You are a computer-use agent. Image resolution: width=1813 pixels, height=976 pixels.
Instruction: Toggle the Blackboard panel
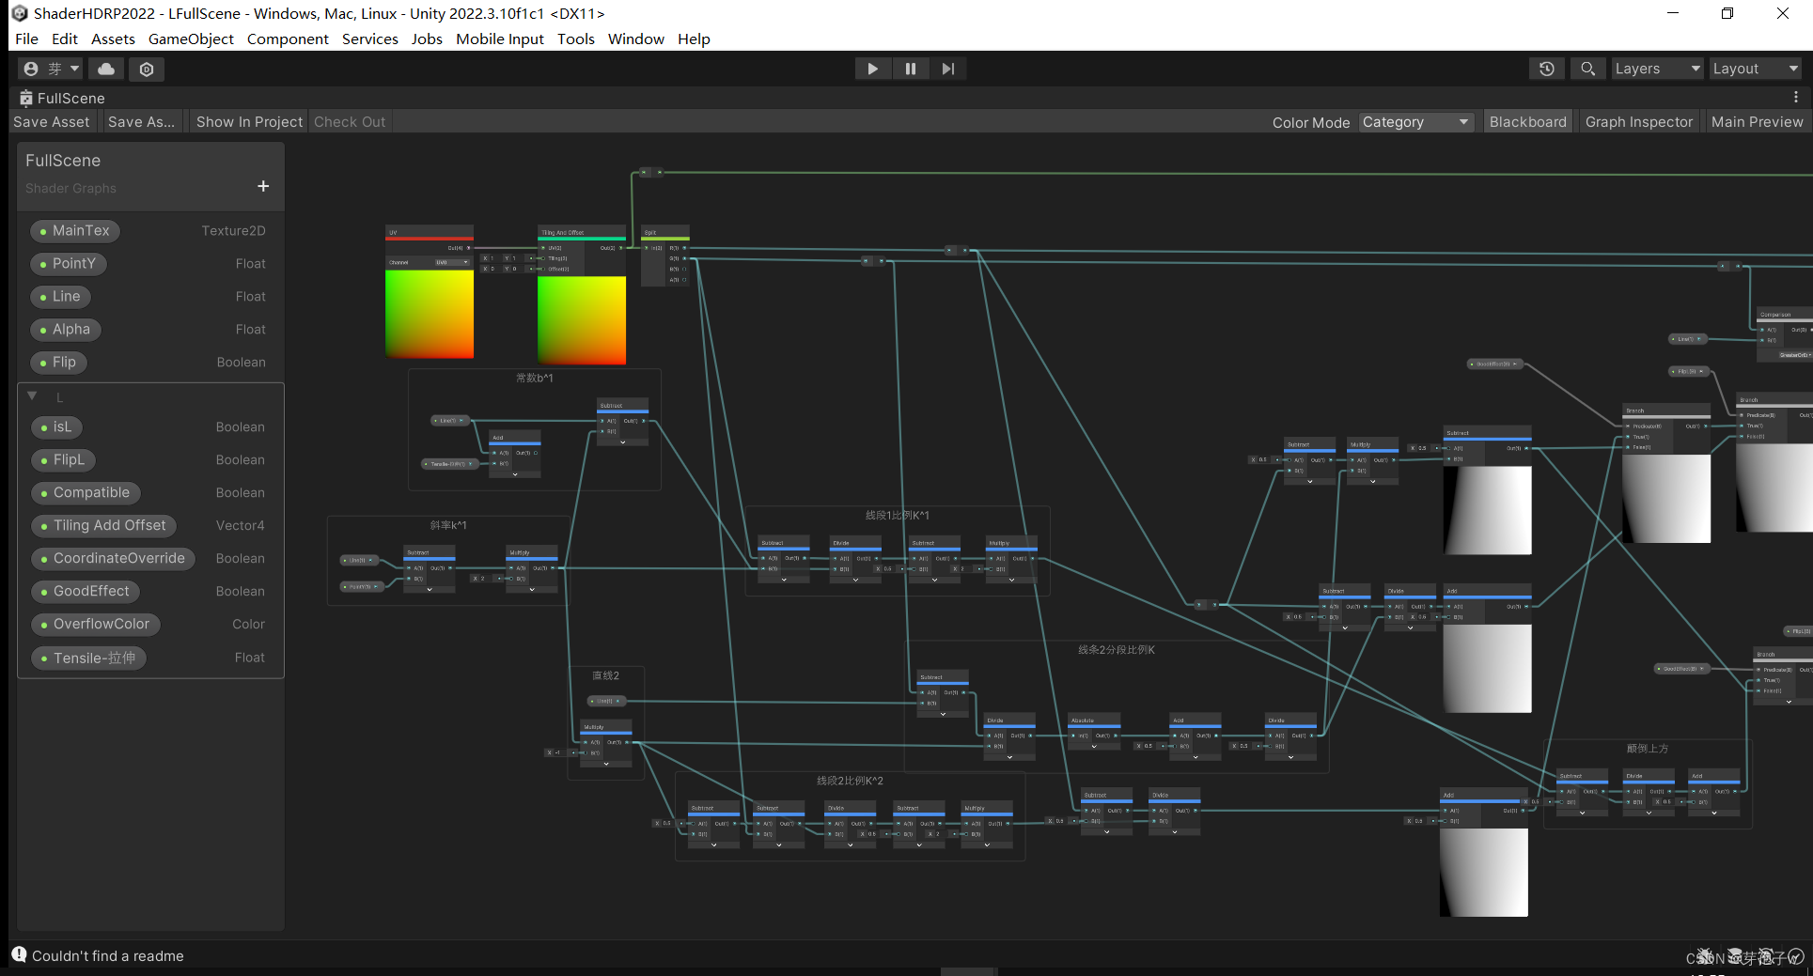tap(1527, 122)
